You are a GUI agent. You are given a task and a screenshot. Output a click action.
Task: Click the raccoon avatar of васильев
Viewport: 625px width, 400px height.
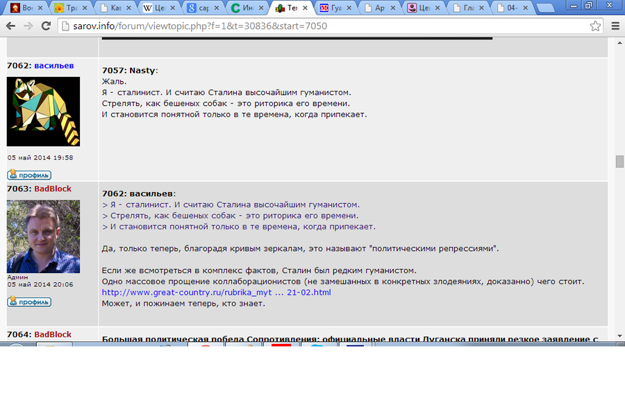point(43,111)
